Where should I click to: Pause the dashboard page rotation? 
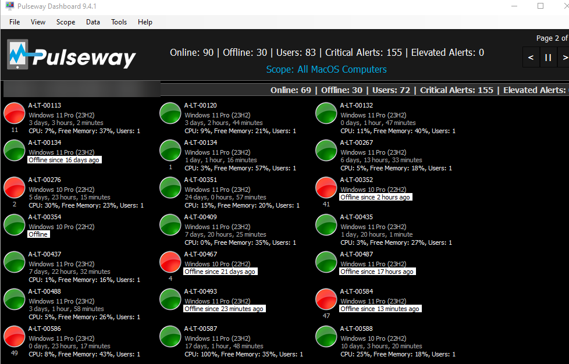pyautogui.click(x=548, y=58)
